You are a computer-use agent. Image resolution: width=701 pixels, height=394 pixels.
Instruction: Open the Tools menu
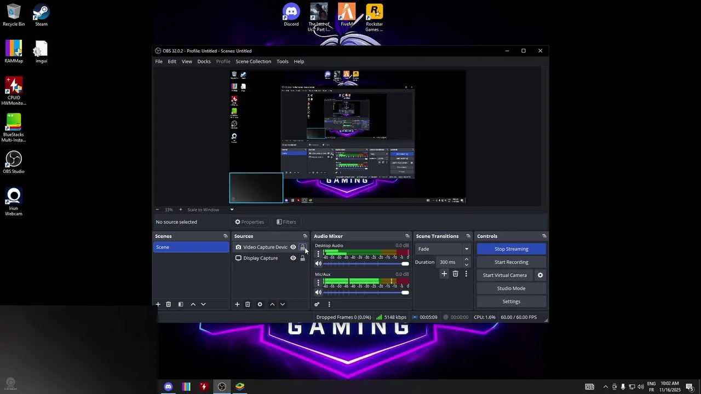click(283, 61)
